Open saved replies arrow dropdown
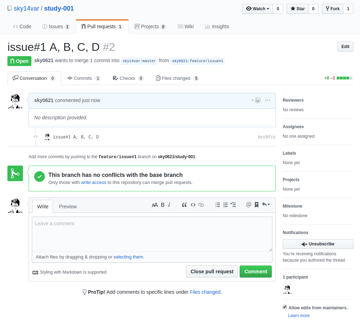 (x=266, y=204)
